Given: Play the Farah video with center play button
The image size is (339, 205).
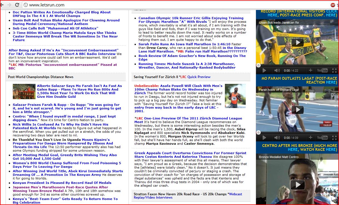Looking at the screenshot, I should 297,110.
